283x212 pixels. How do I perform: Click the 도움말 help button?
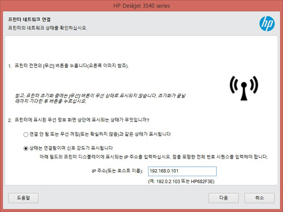(x=24, y=198)
